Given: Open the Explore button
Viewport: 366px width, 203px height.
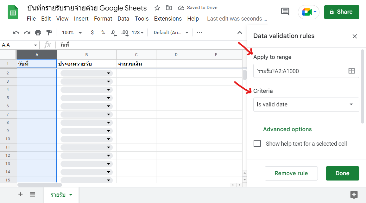Looking at the screenshot, I should [354, 195].
